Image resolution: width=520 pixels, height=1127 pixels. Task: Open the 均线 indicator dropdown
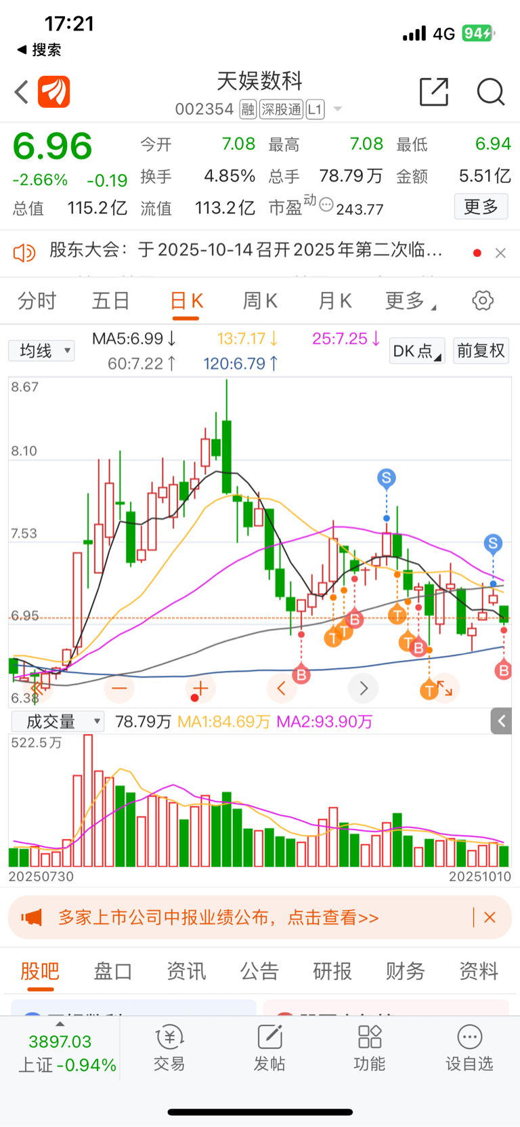click(x=41, y=350)
